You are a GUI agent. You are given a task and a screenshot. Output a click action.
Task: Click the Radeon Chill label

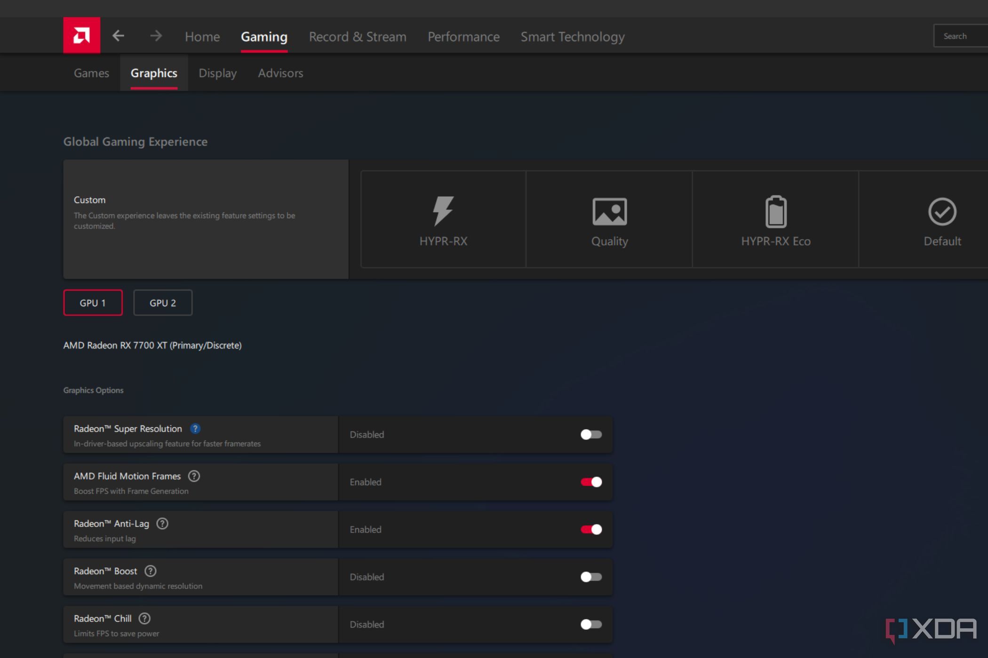103,619
